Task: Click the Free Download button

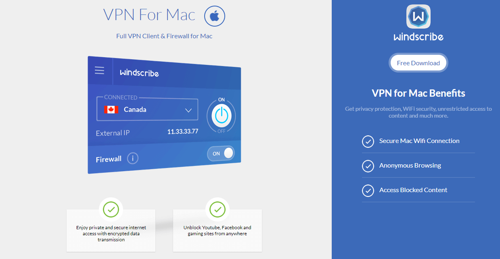Action: point(418,63)
